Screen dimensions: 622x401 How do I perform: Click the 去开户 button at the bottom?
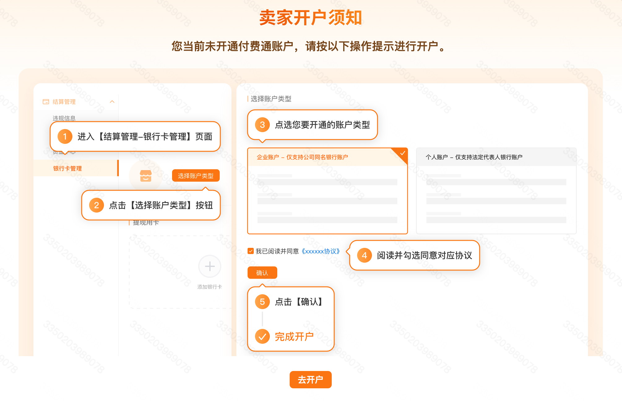tap(310, 380)
